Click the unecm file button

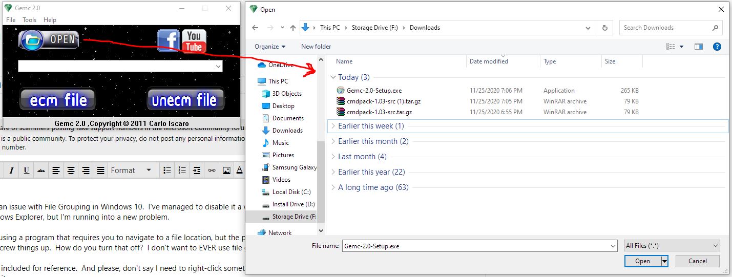[x=186, y=99]
